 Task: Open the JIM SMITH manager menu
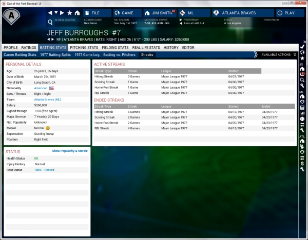coord(160,13)
